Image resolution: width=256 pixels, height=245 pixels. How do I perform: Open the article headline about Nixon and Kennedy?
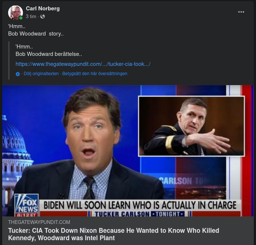coord(114,234)
